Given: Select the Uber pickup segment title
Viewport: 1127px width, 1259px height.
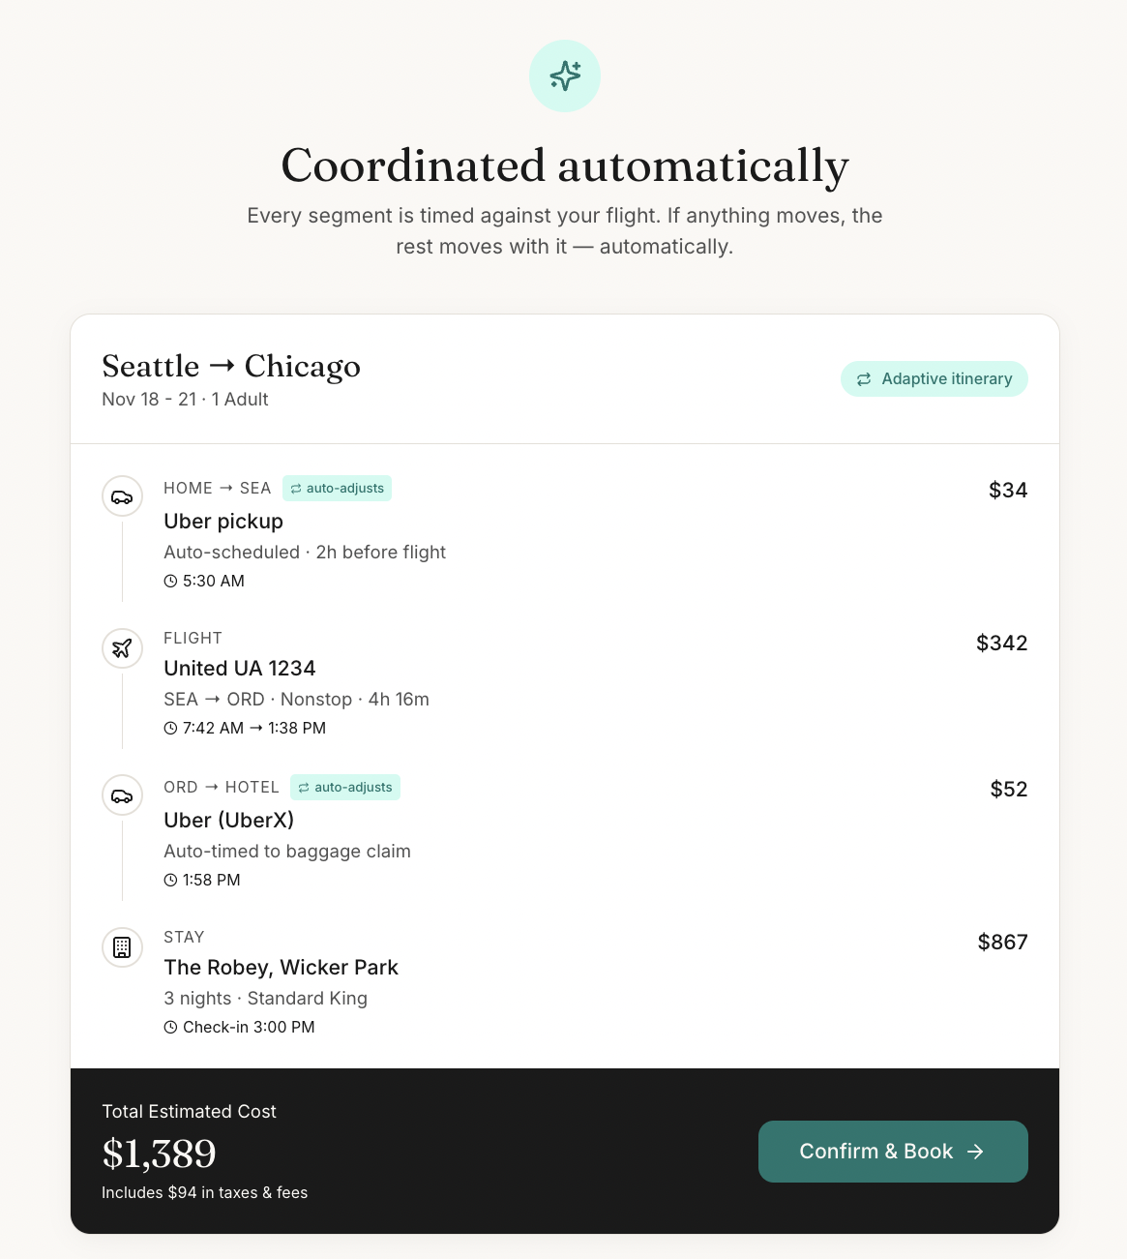Looking at the screenshot, I should [x=223, y=522].
